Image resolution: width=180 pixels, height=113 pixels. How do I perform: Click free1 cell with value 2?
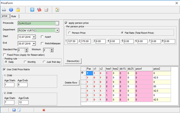[x=109, y=82]
